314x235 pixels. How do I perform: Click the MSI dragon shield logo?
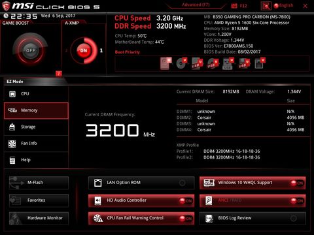(6, 6)
